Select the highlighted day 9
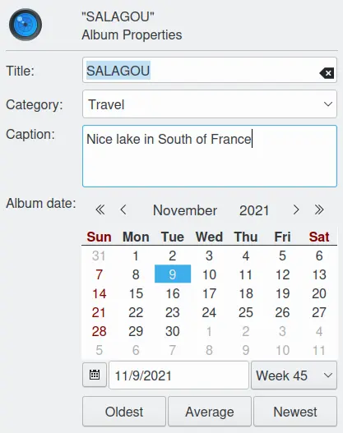Image resolution: width=343 pixels, height=433 pixels. [173, 274]
